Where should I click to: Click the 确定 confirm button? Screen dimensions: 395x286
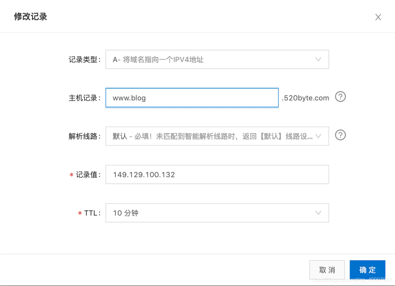tap(367, 270)
